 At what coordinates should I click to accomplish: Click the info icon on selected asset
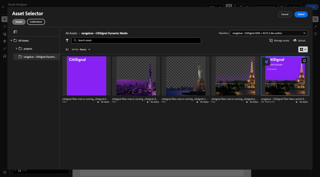click(x=304, y=60)
